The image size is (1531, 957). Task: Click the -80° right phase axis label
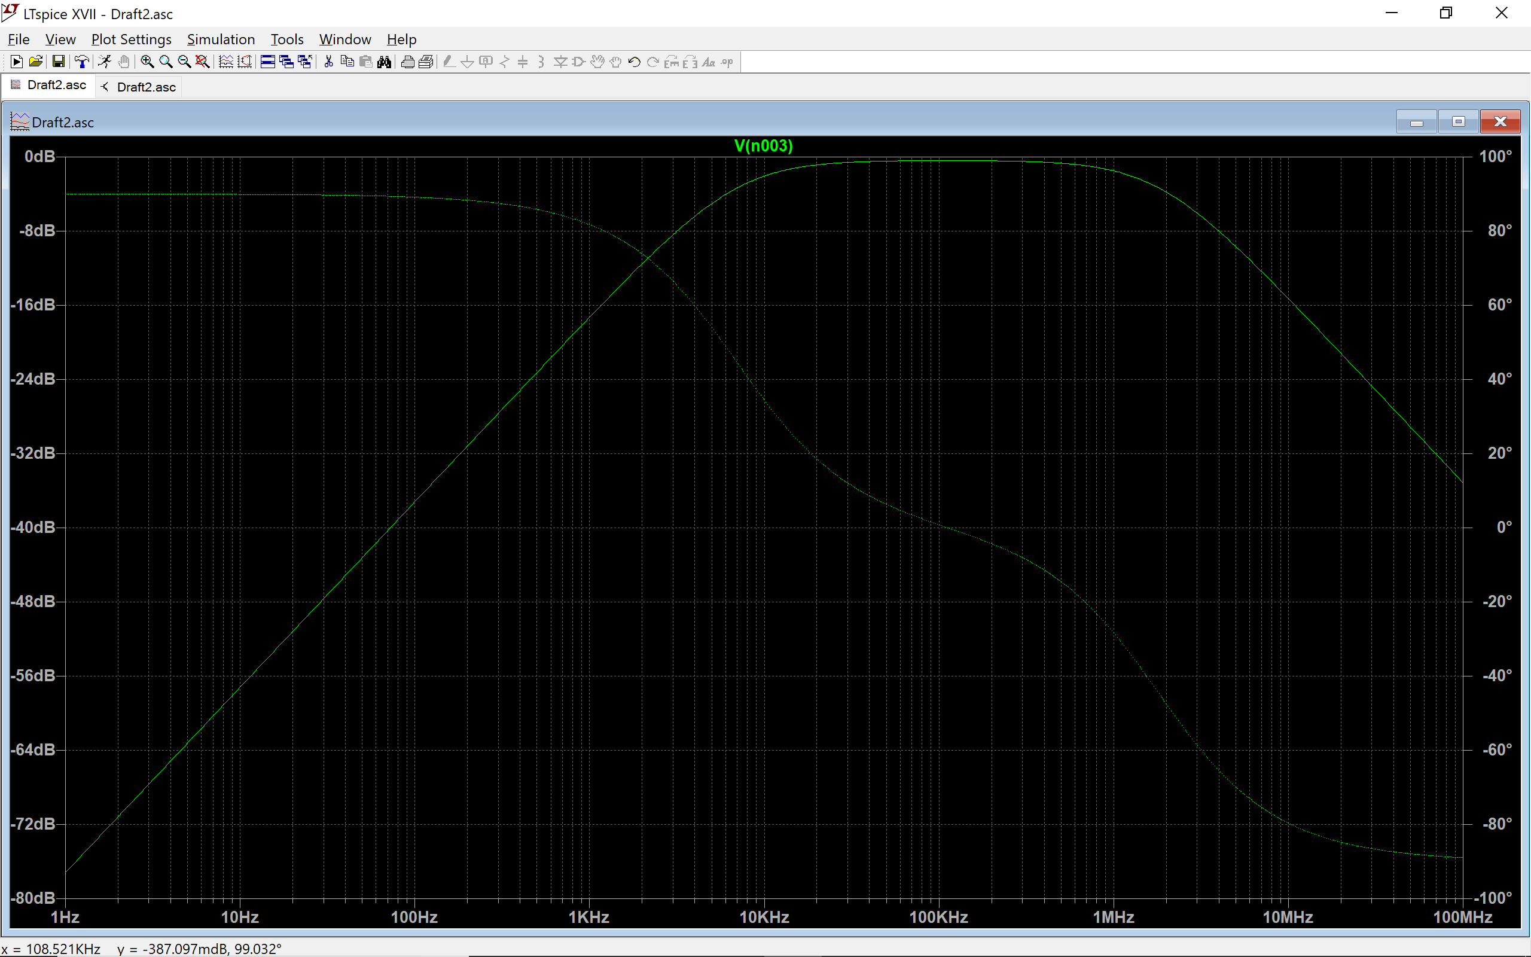(1497, 824)
